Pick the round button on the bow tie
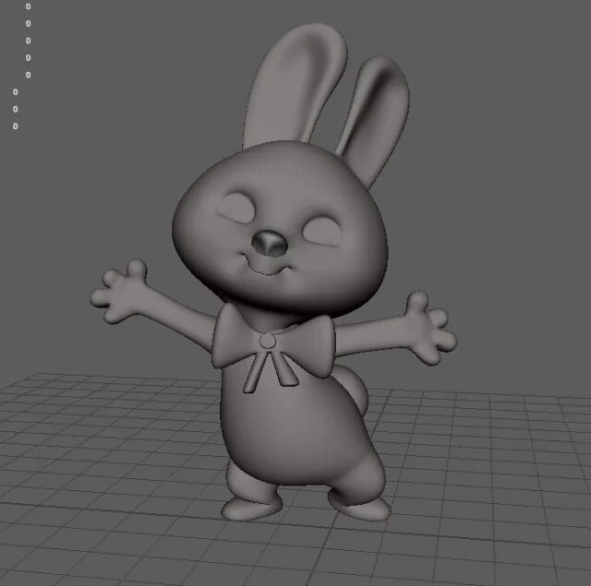 point(267,341)
